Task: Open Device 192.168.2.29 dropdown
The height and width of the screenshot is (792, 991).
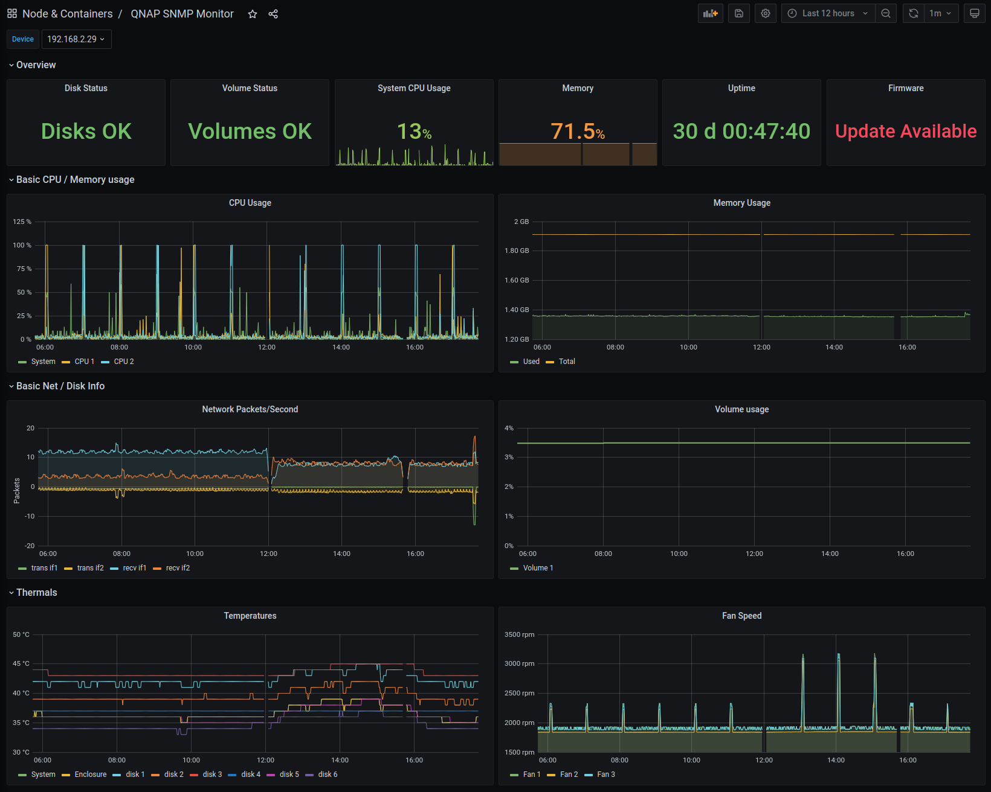Action: point(76,39)
